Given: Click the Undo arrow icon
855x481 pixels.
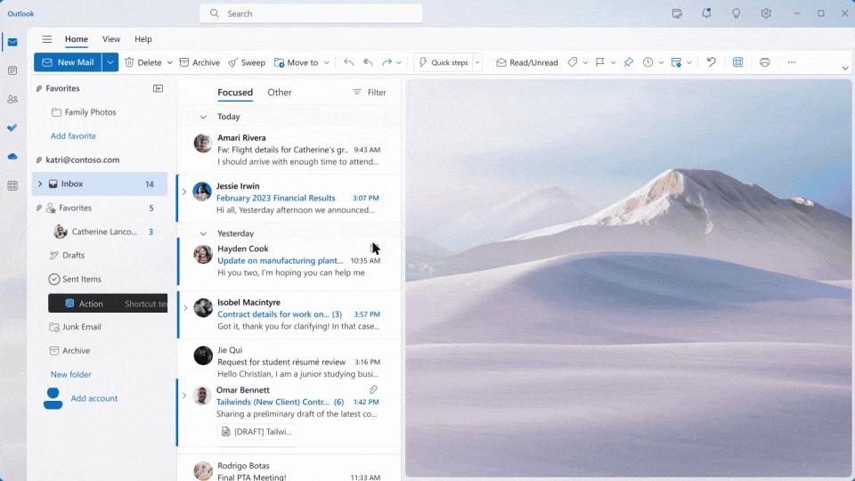Looking at the screenshot, I should tap(711, 62).
